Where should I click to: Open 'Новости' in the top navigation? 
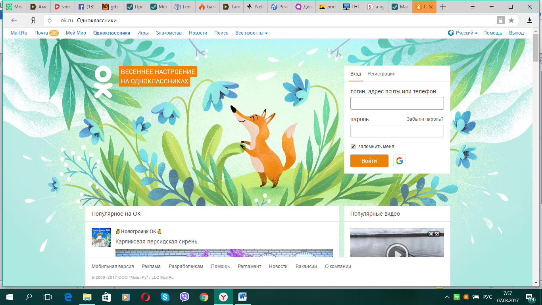click(x=198, y=33)
